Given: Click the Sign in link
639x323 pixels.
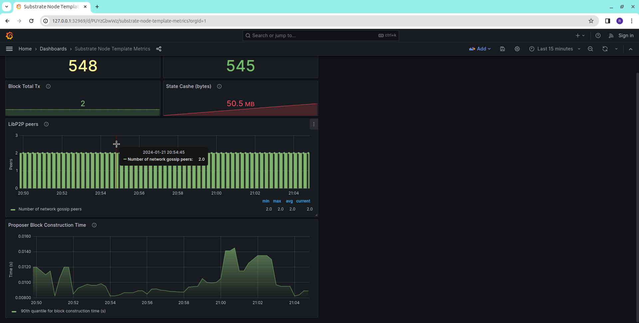Looking at the screenshot, I should click(626, 36).
